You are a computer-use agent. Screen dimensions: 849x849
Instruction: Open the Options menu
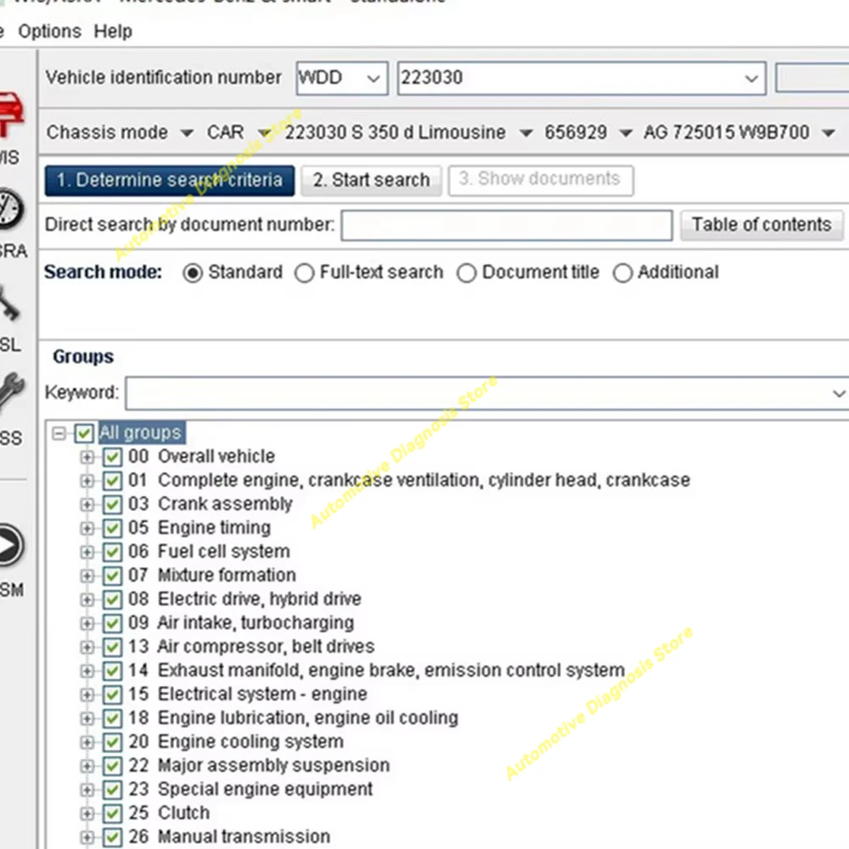pos(49,31)
